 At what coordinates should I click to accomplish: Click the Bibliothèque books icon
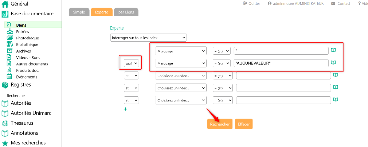(x=10, y=45)
